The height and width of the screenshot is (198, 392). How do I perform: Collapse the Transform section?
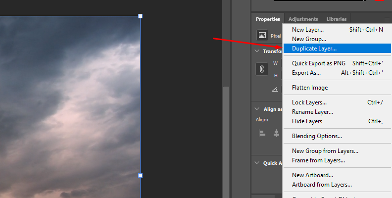tap(257, 51)
